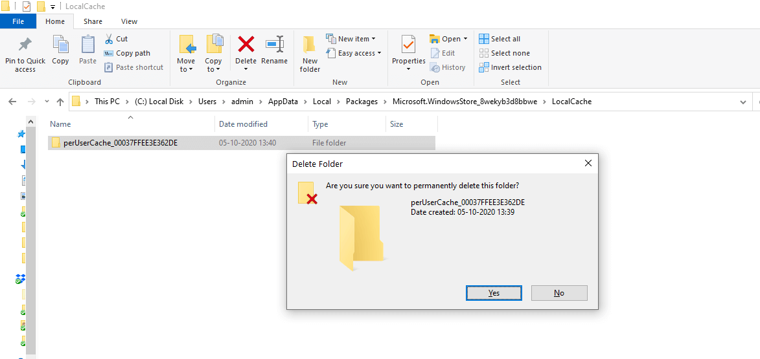
Task: Cancel deletion by clicking No
Action: 559,293
